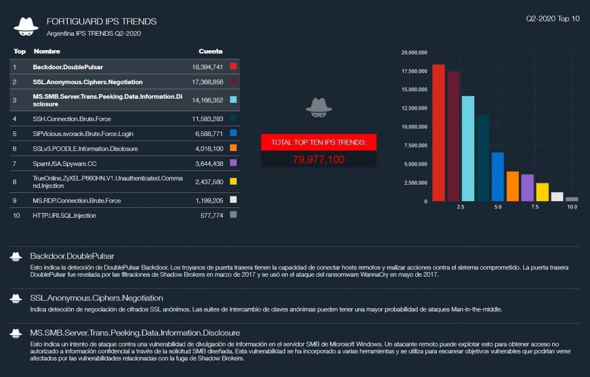Image resolution: width=590 pixels, height=377 pixels.
Task: Click the Q2-2020 Top 10 label
Action: (x=553, y=19)
